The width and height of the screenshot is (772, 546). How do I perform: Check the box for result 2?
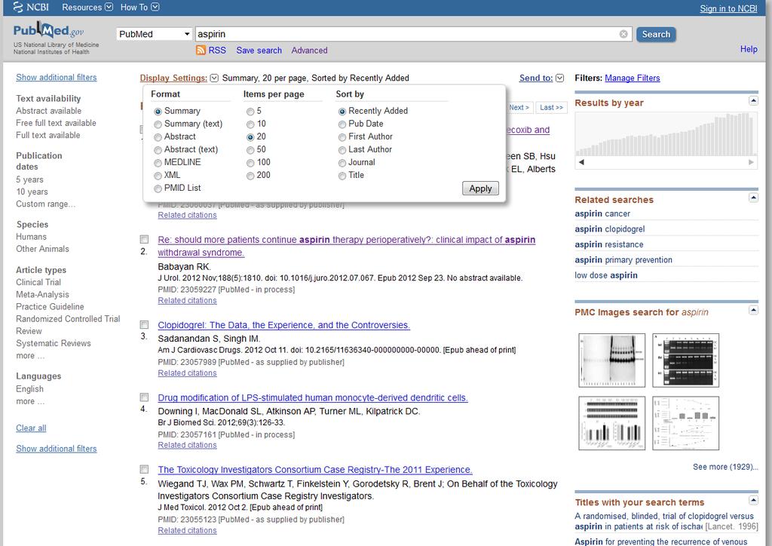(x=144, y=239)
